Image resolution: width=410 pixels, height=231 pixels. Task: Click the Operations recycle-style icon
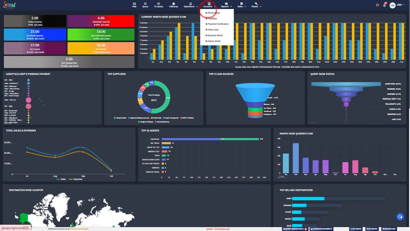[191, 4]
